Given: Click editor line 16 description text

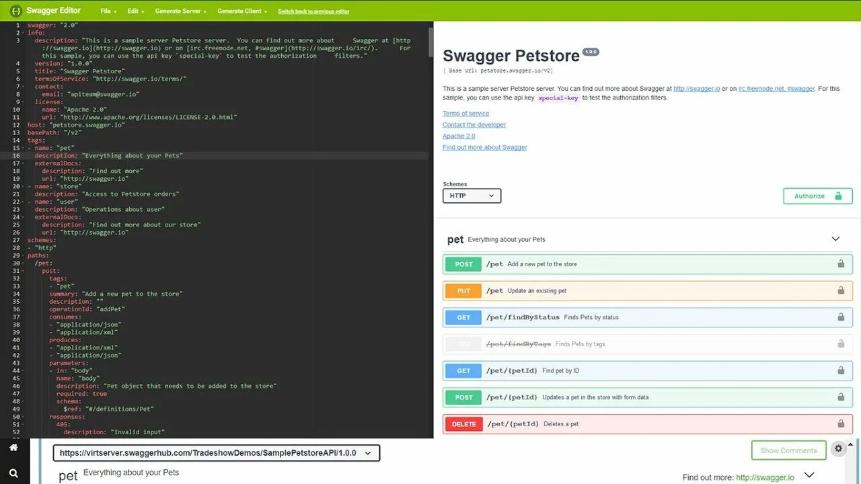Looking at the screenshot, I should point(108,155).
